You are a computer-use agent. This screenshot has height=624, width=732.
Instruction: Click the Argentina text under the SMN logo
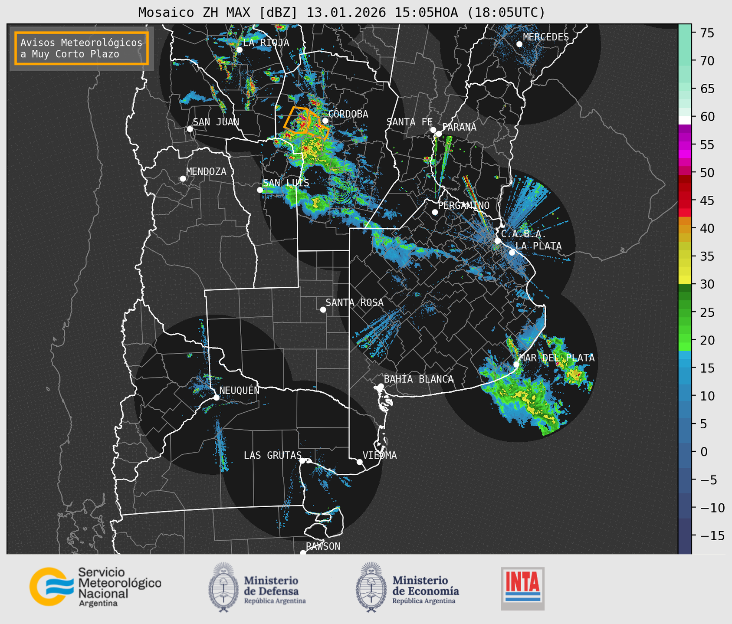coord(98,604)
